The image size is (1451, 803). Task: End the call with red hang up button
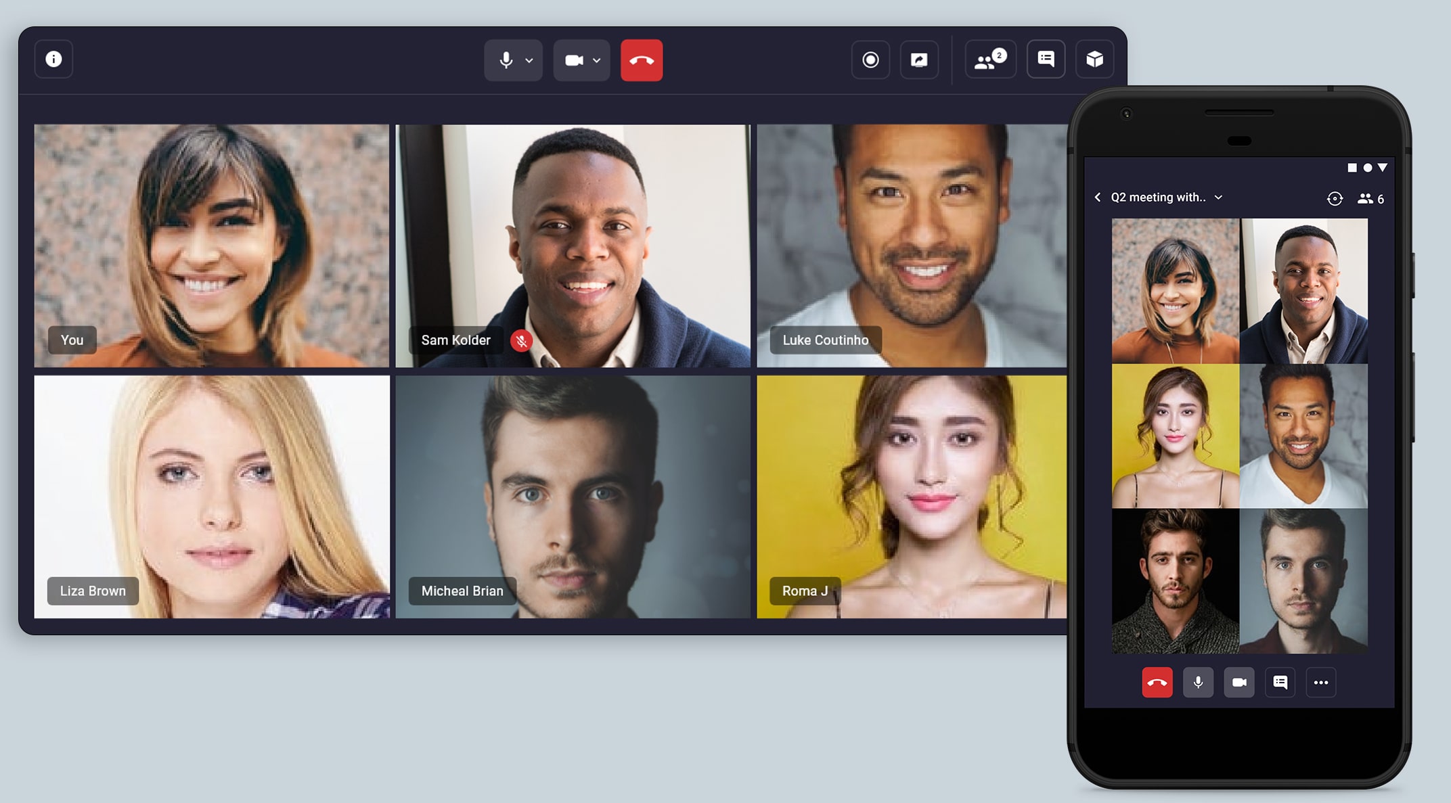point(641,58)
